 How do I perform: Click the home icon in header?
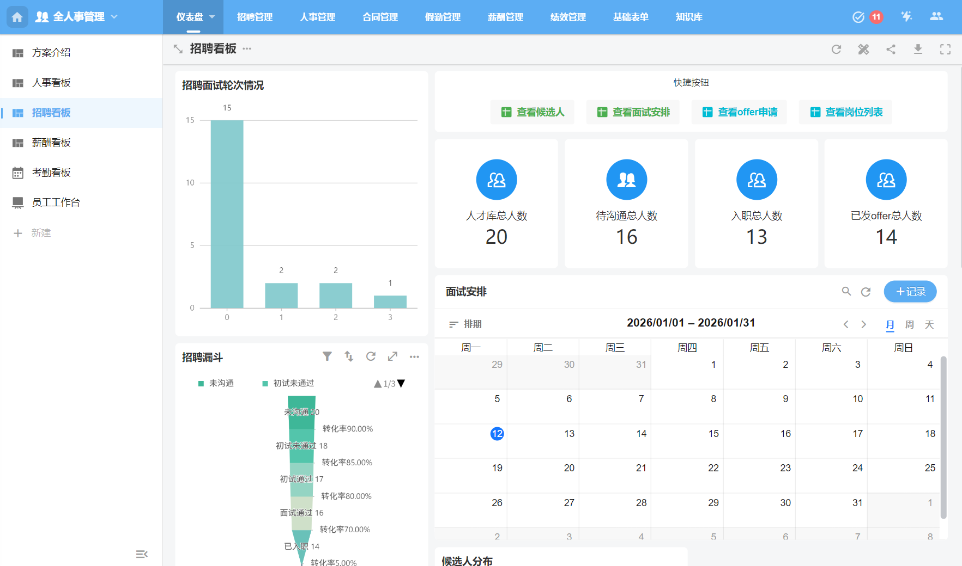coord(17,17)
